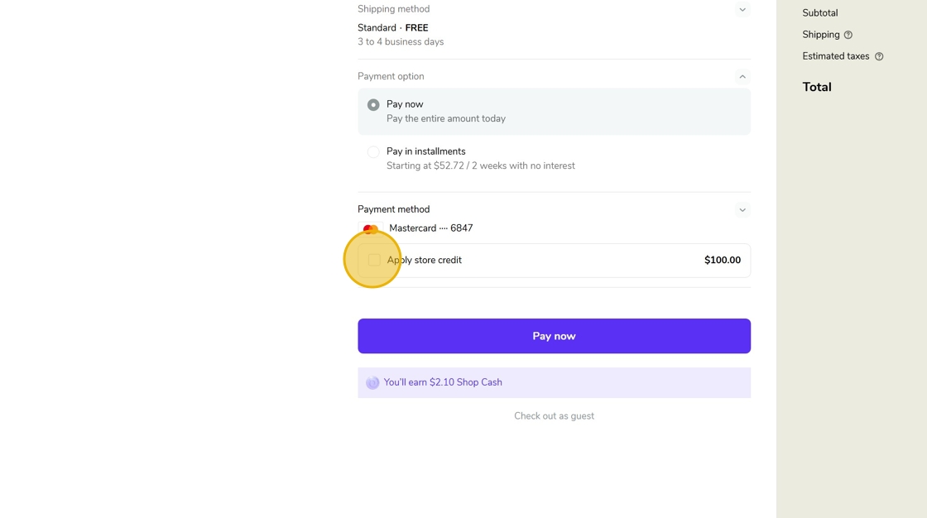Click the Check out as guest link
The width and height of the screenshot is (927, 518).
(554, 416)
